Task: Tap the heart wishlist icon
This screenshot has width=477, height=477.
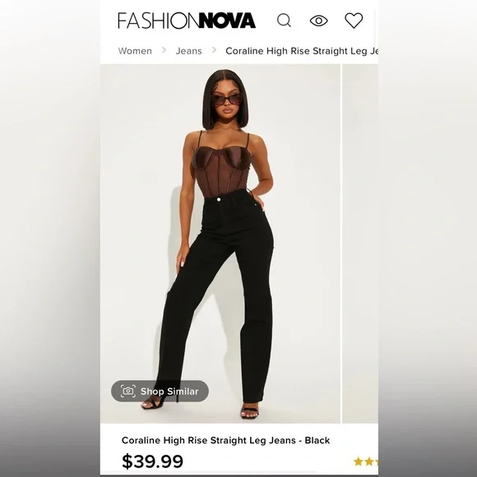Action: pyautogui.click(x=354, y=21)
